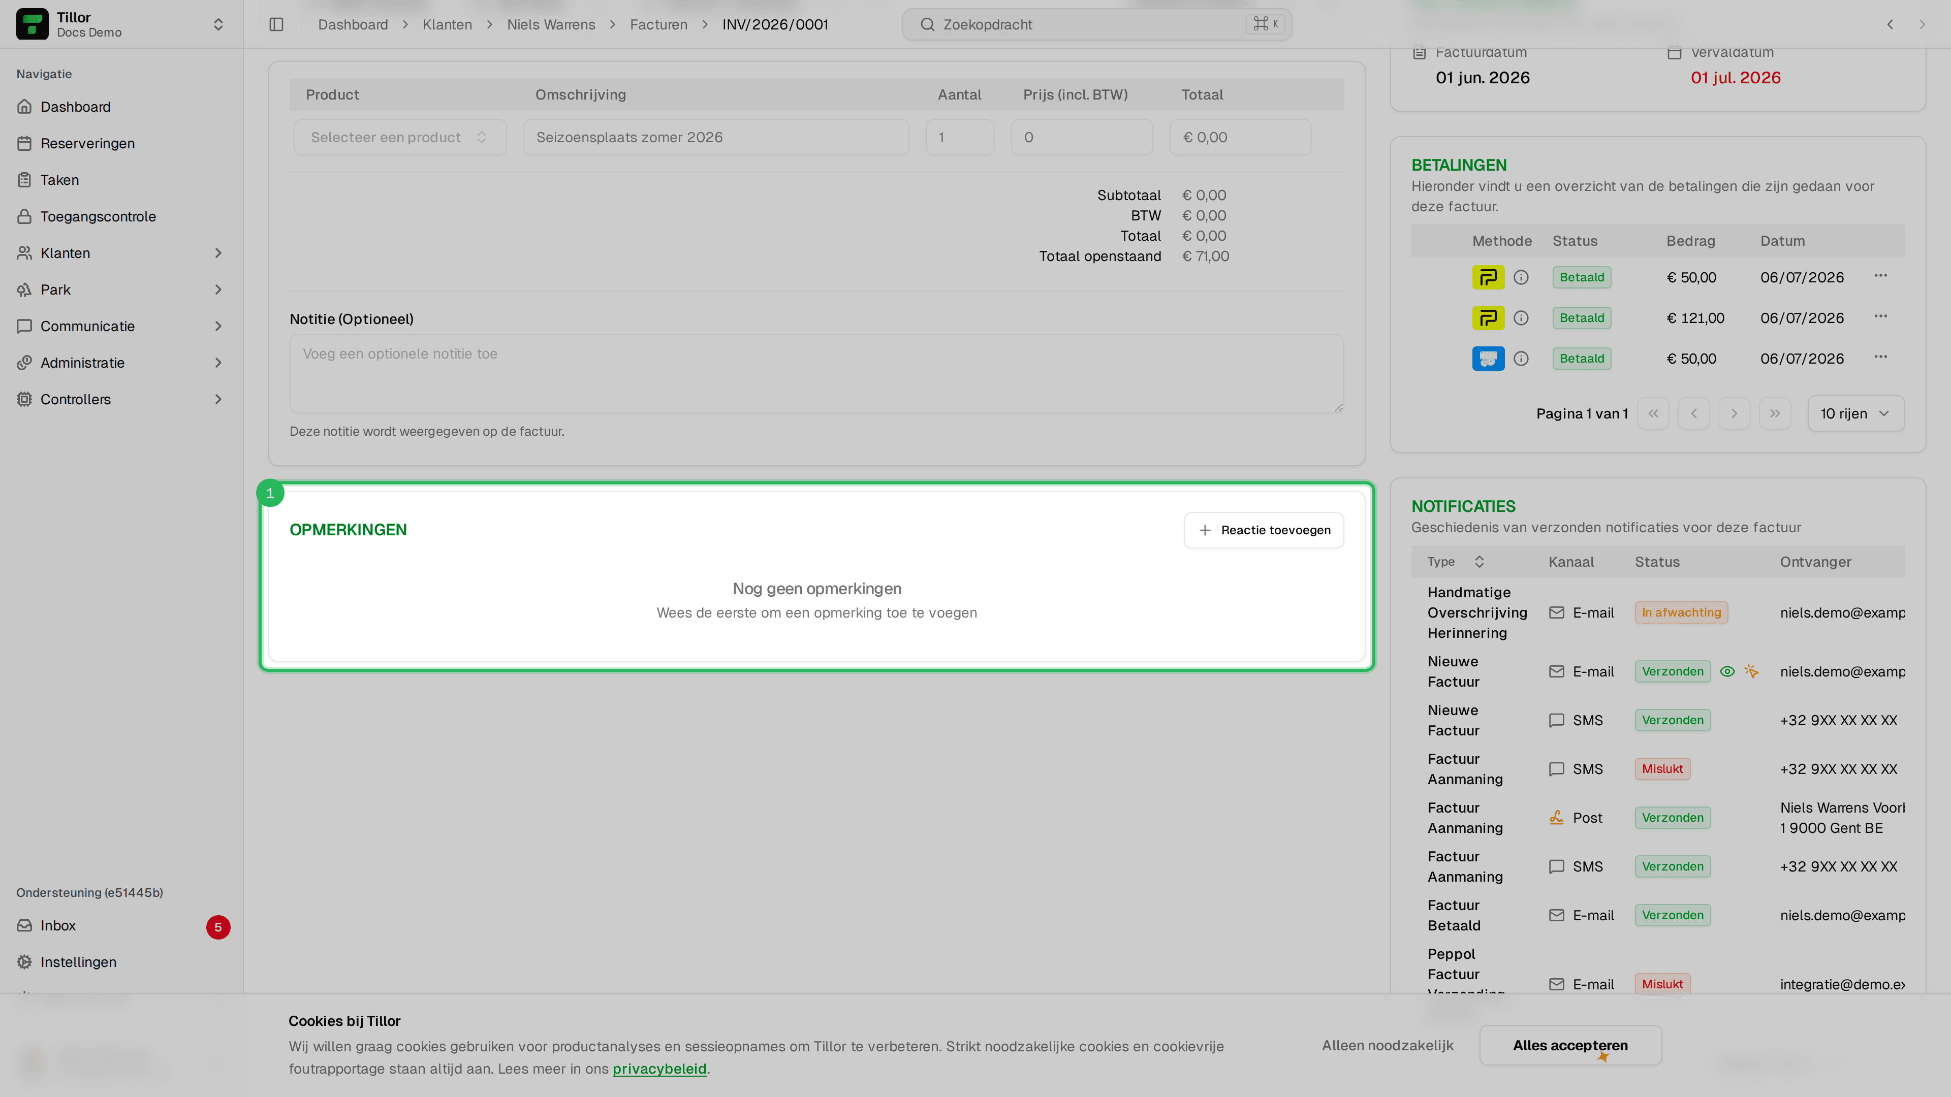Image resolution: width=1951 pixels, height=1097 pixels.
Task: Go to next page of betalingen
Action: click(x=1735, y=413)
